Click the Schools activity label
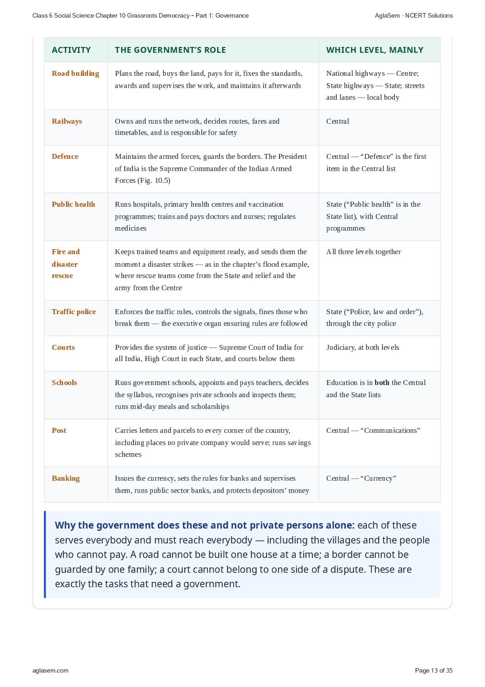 pos(64,382)
